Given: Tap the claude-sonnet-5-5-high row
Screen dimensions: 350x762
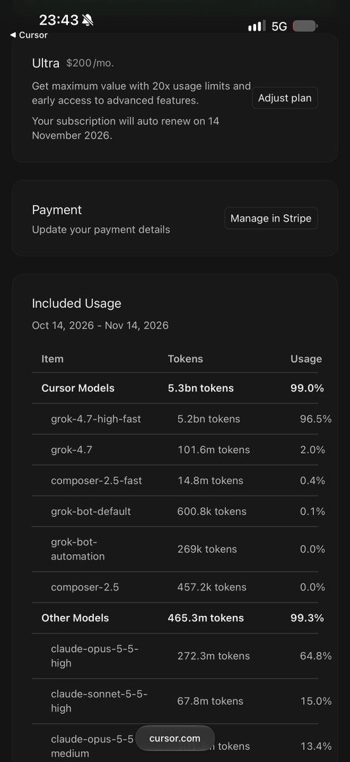Looking at the screenshot, I should point(175,701).
